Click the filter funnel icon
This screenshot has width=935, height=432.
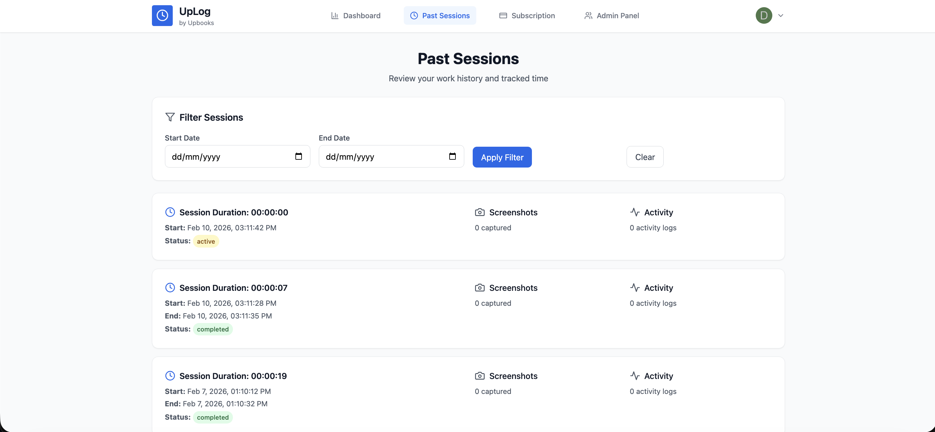170,117
